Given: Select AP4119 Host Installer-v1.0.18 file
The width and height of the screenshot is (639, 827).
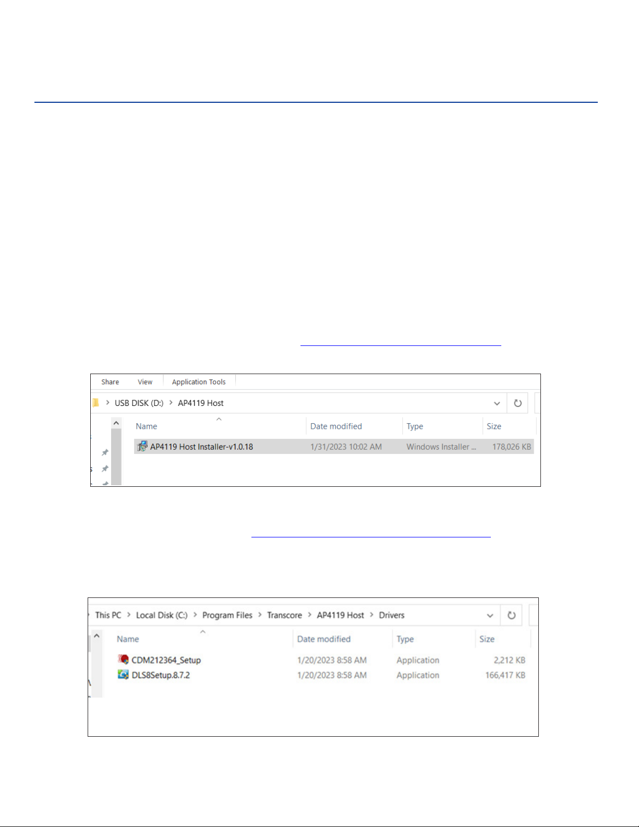Looking at the screenshot, I should [334, 447].
